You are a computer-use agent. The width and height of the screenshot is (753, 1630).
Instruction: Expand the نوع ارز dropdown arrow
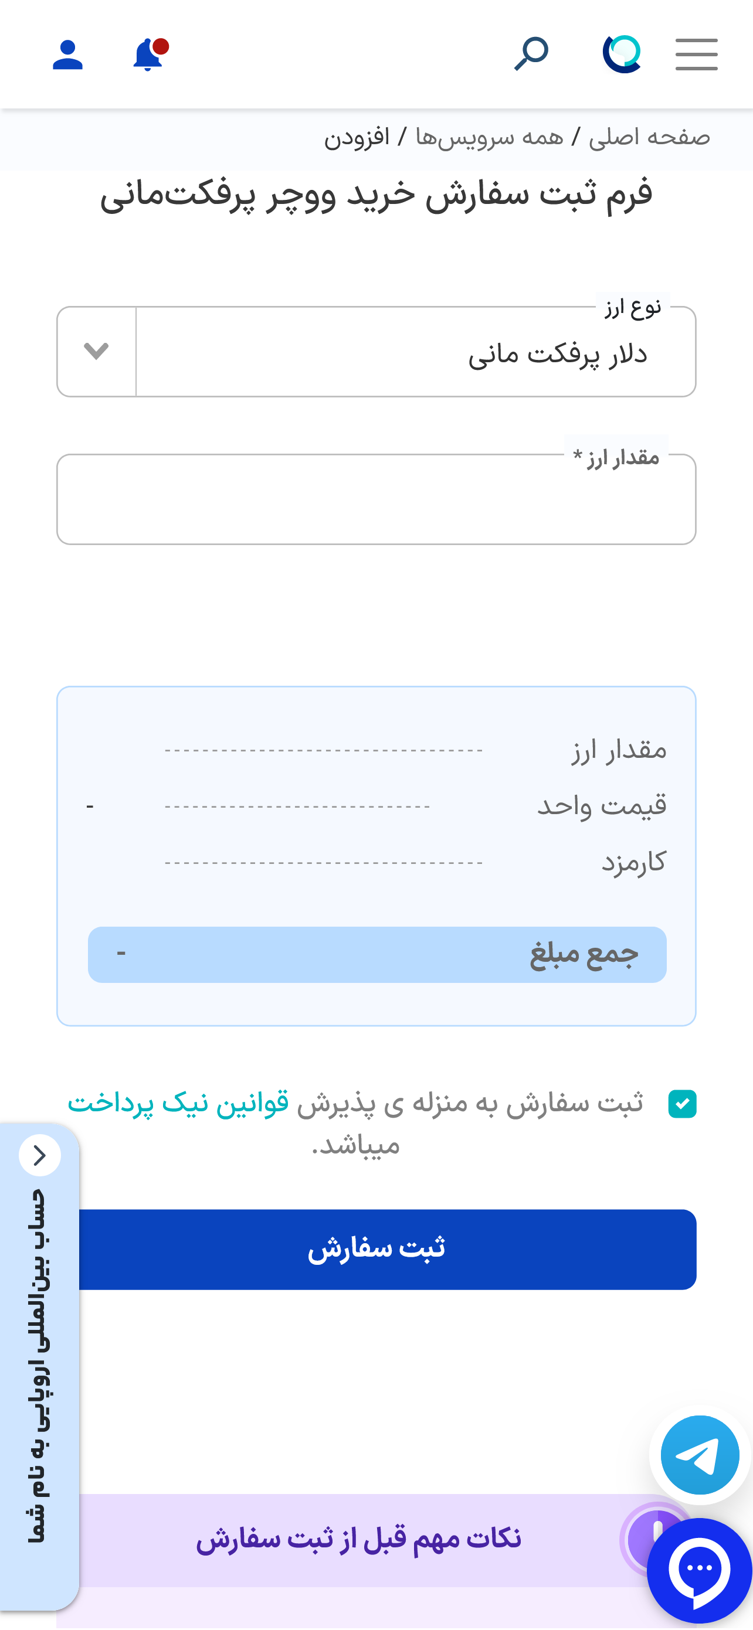pyautogui.click(x=96, y=351)
